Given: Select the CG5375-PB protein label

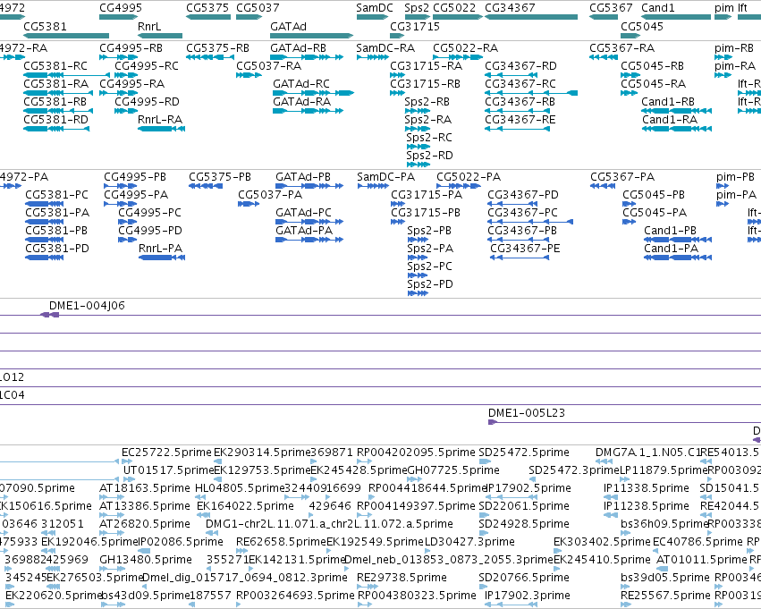Looking at the screenshot, I should pos(220,177).
